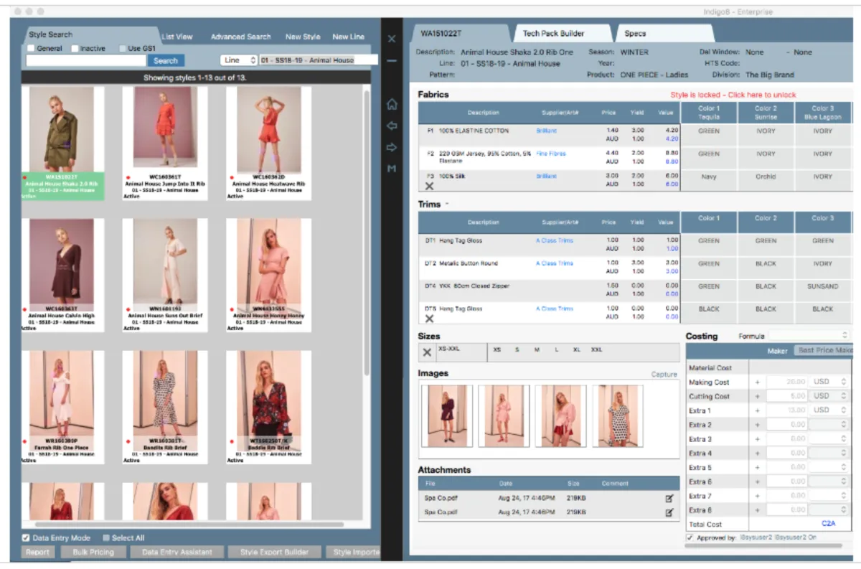Enable the Inactive checkbox
This screenshot has width=861, height=569.
[75, 49]
